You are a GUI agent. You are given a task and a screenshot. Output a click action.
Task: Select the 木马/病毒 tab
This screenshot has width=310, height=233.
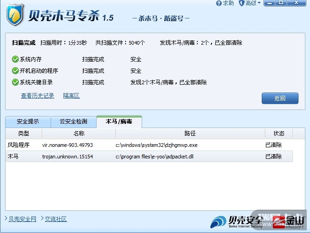[119, 122]
